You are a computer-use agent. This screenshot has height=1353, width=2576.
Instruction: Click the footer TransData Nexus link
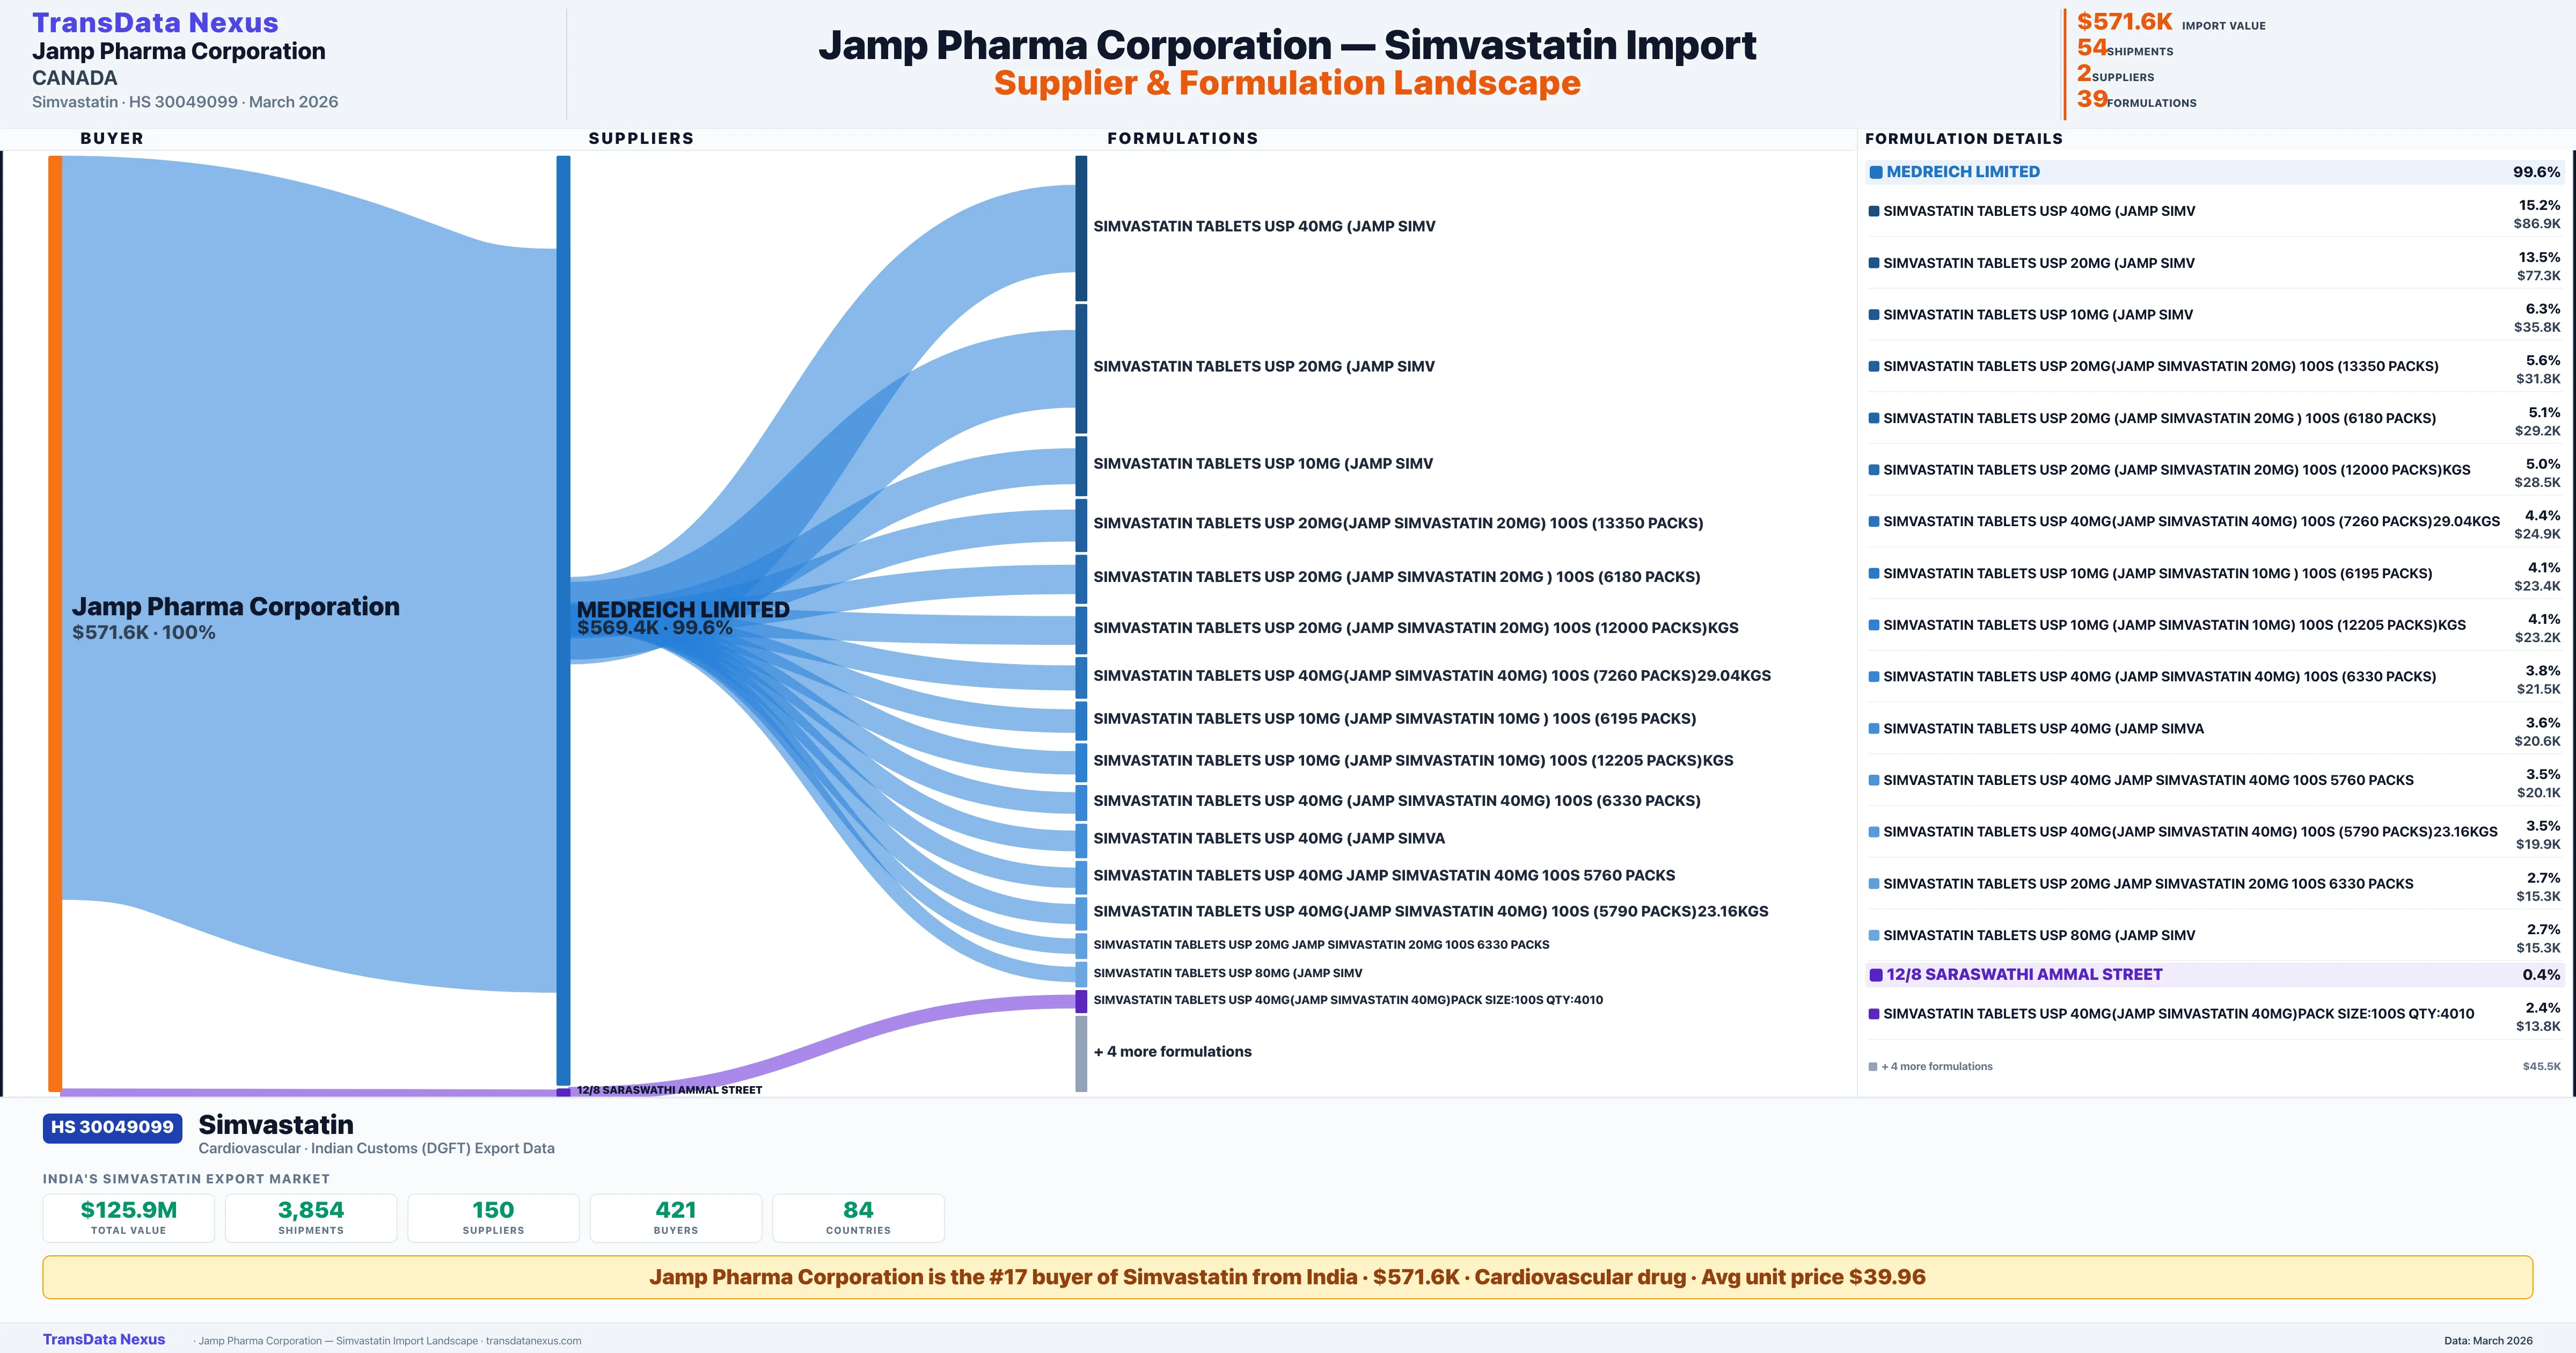pyautogui.click(x=104, y=1339)
